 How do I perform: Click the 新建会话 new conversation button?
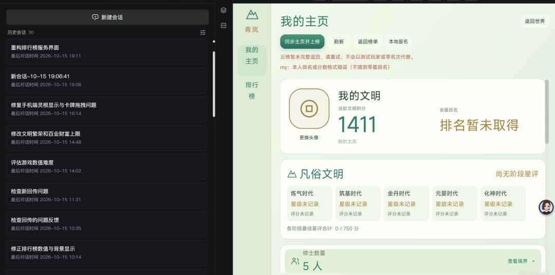(107, 17)
